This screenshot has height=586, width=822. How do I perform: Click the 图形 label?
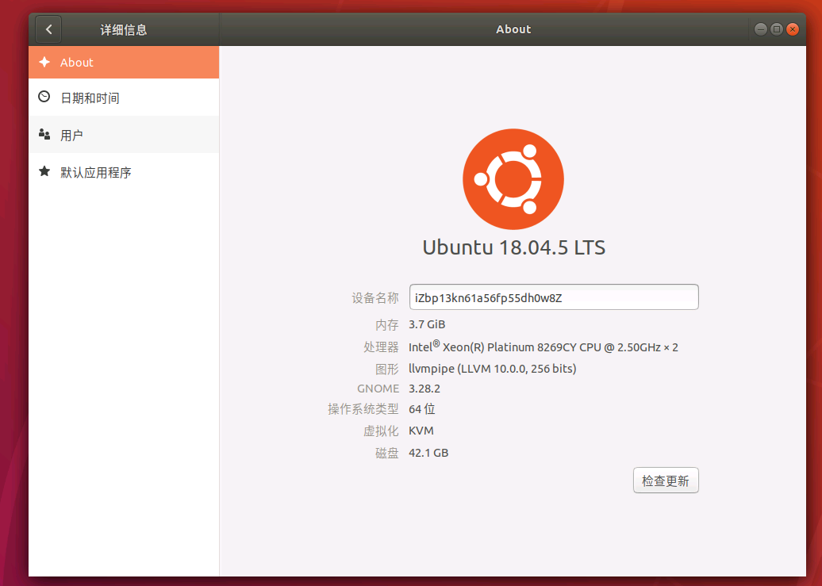click(x=387, y=369)
